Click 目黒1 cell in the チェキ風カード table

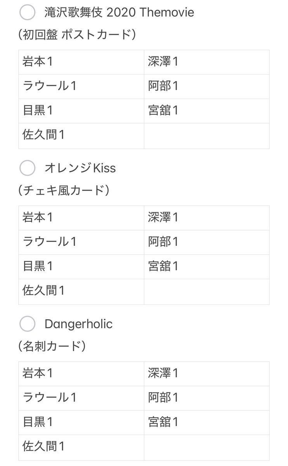pyautogui.click(x=81, y=267)
